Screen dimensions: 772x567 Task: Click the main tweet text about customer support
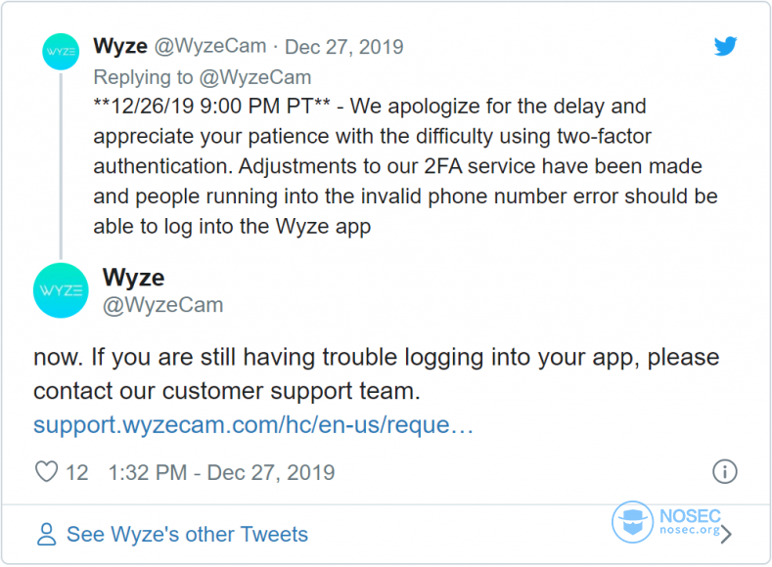376,374
